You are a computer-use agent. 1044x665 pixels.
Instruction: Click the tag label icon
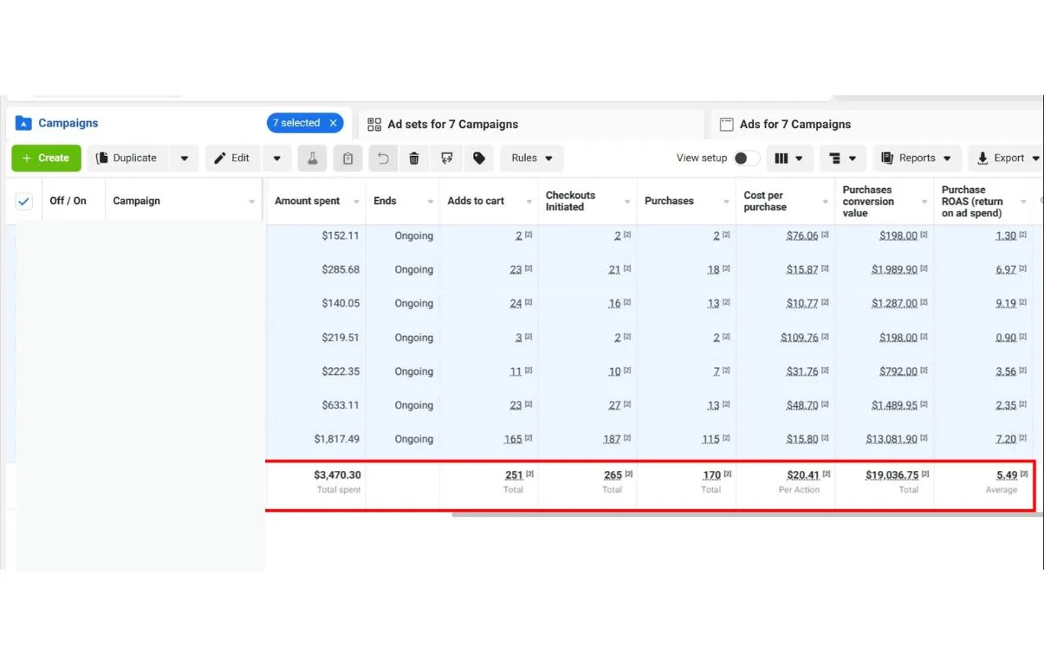point(477,158)
